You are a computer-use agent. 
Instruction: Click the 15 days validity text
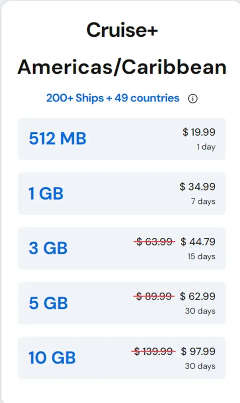(x=201, y=256)
